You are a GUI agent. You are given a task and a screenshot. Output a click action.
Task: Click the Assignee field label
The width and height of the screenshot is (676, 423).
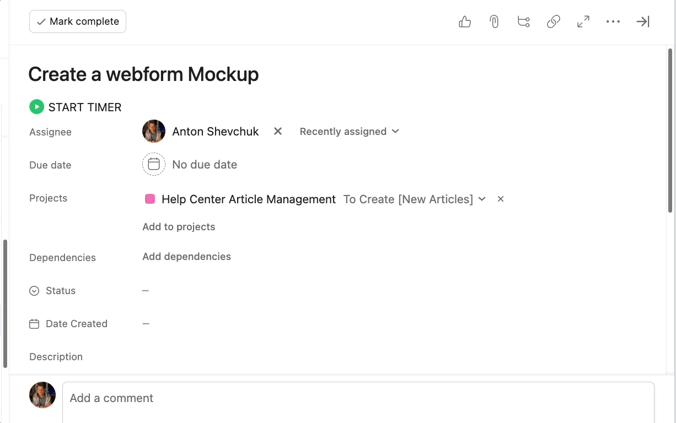click(x=50, y=132)
